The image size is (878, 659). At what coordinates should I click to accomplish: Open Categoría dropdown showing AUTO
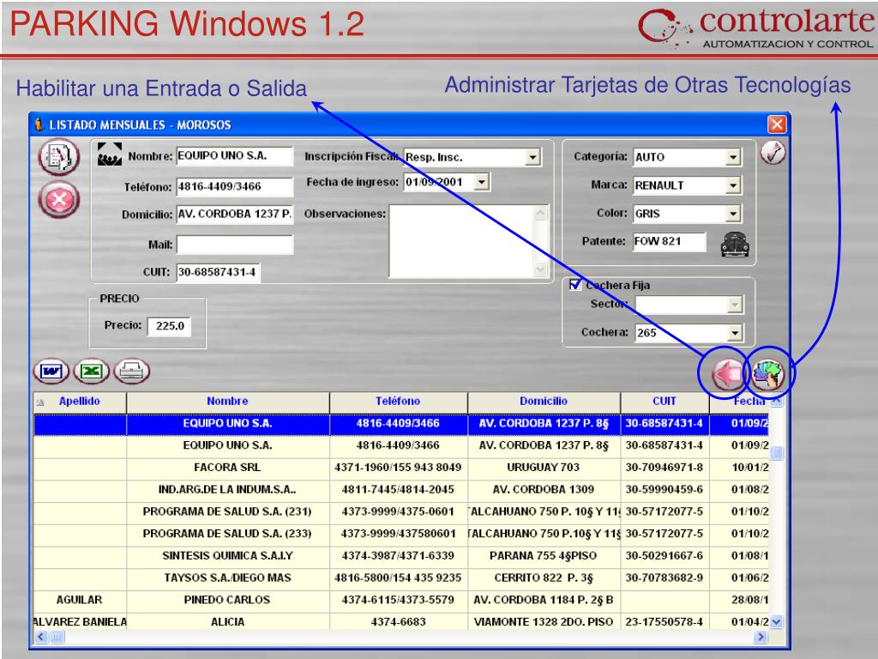click(x=733, y=158)
